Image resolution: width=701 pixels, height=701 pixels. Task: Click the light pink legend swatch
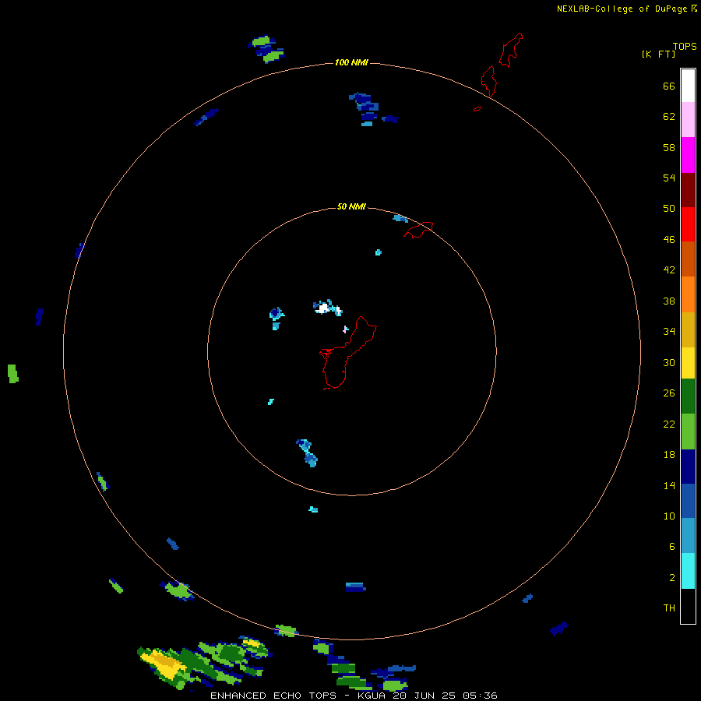point(688,119)
